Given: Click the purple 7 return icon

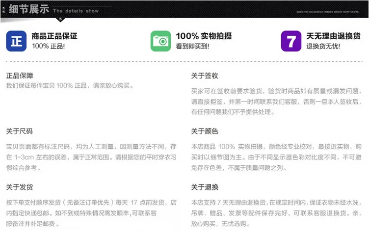Looking at the screenshot, I should coord(291,41).
